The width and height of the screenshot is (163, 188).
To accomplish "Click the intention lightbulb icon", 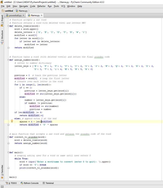I will click(12, 121).
